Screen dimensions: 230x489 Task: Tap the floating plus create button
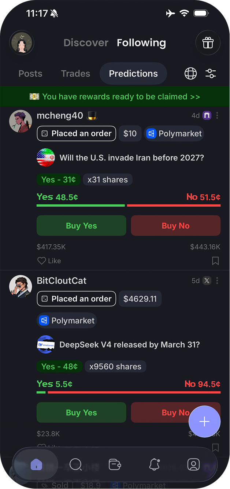[204, 422]
